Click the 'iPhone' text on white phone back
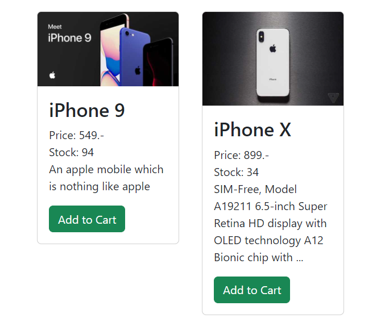The height and width of the screenshot is (335, 389). coord(272,79)
